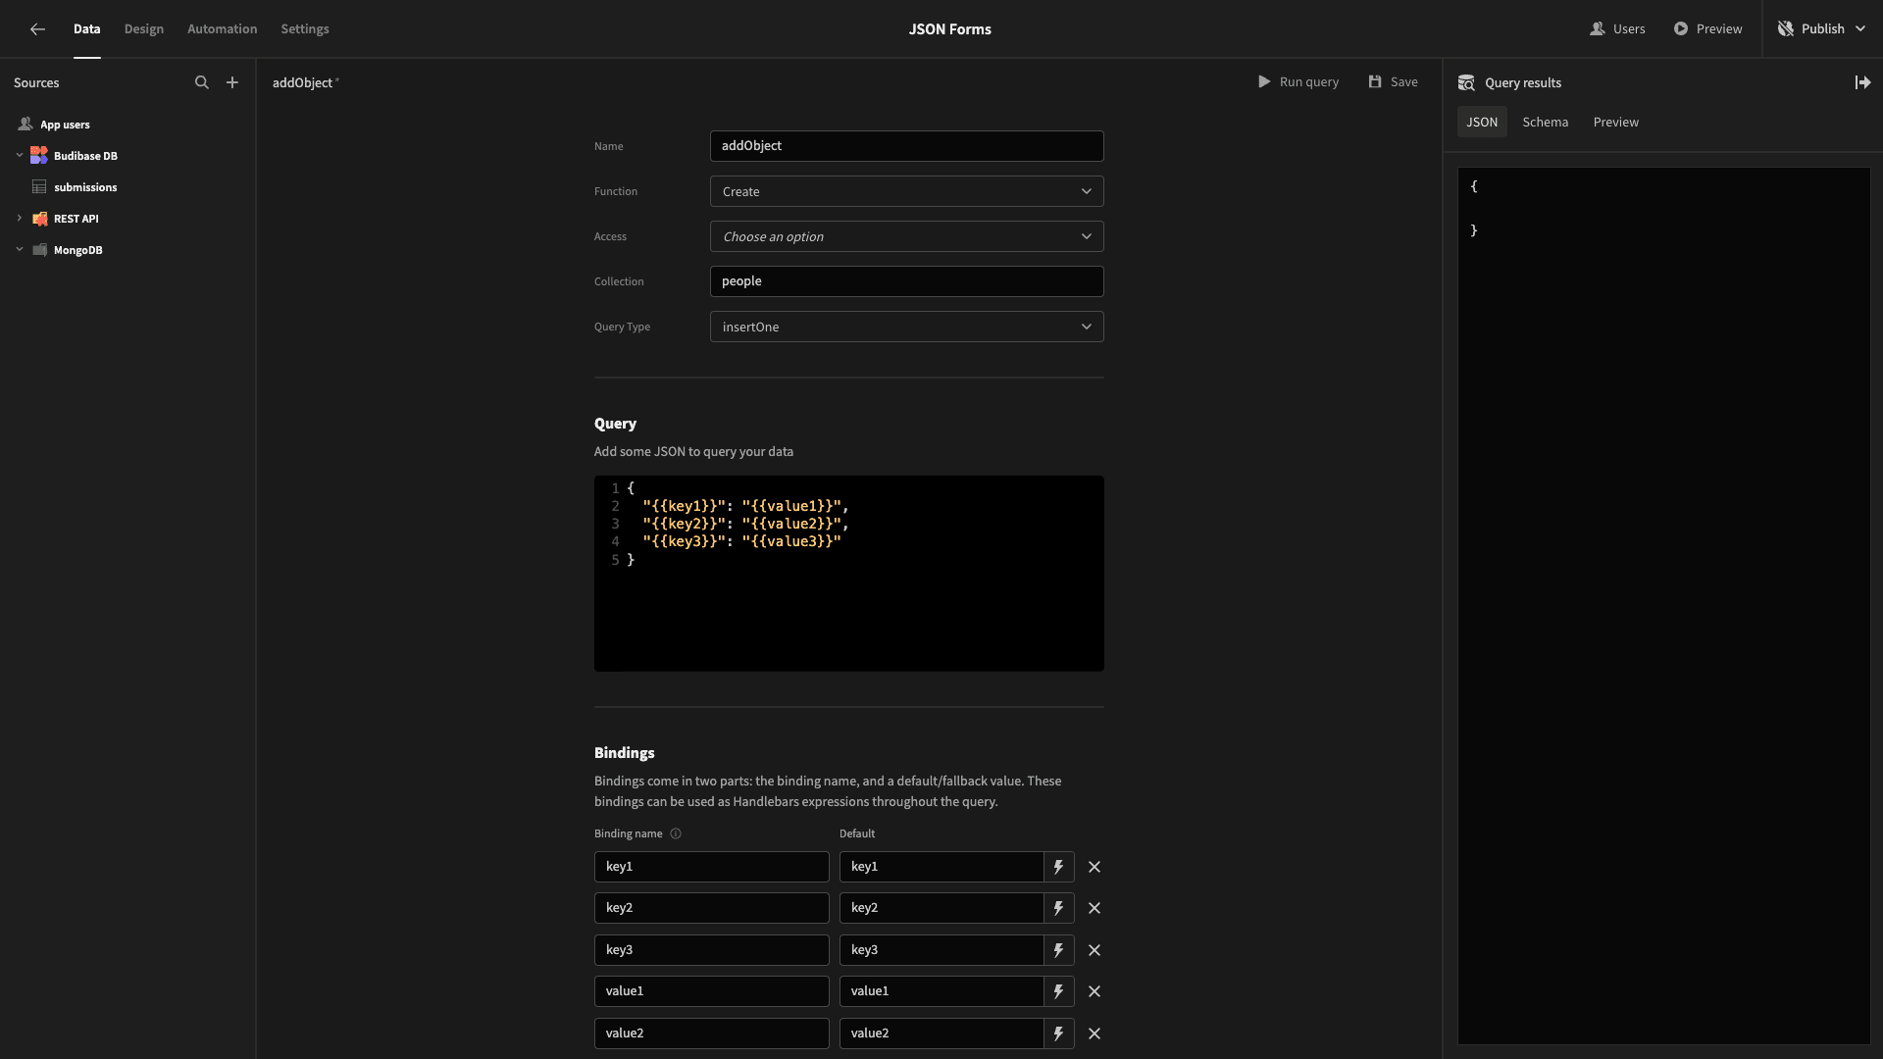Switch to the Automation tab
This screenshot has width=1883, height=1059.
pyautogui.click(x=223, y=28)
